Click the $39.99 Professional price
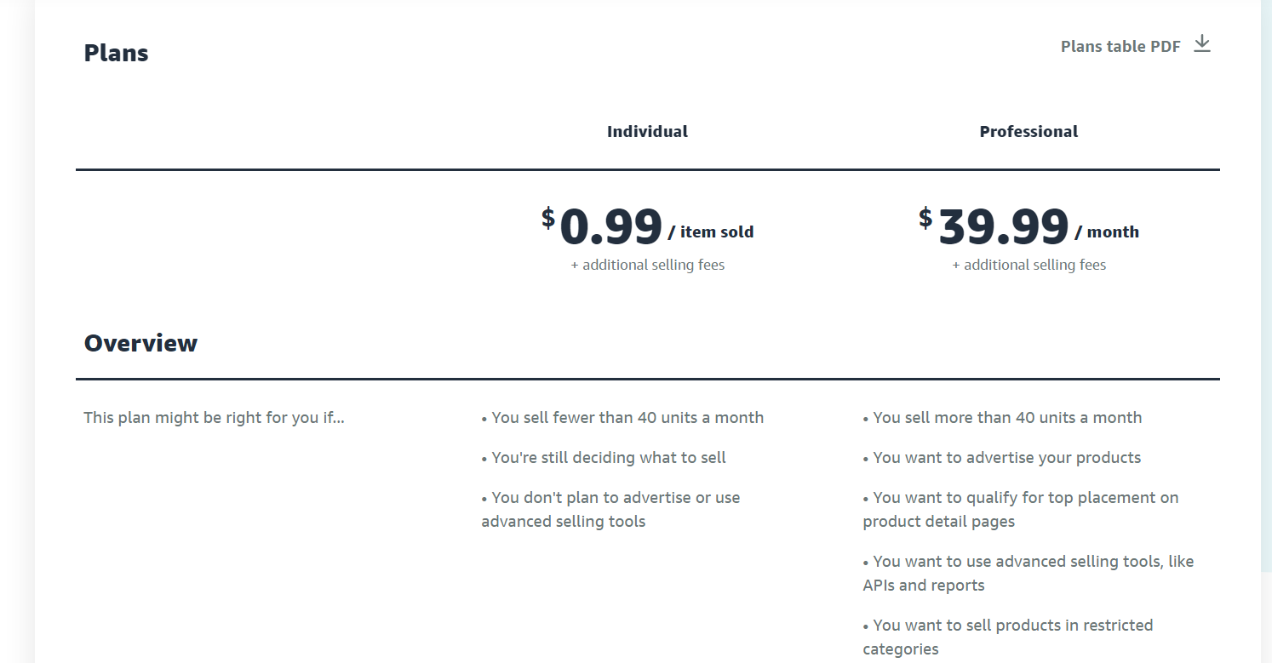This screenshot has height=663, width=1272. click(994, 227)
